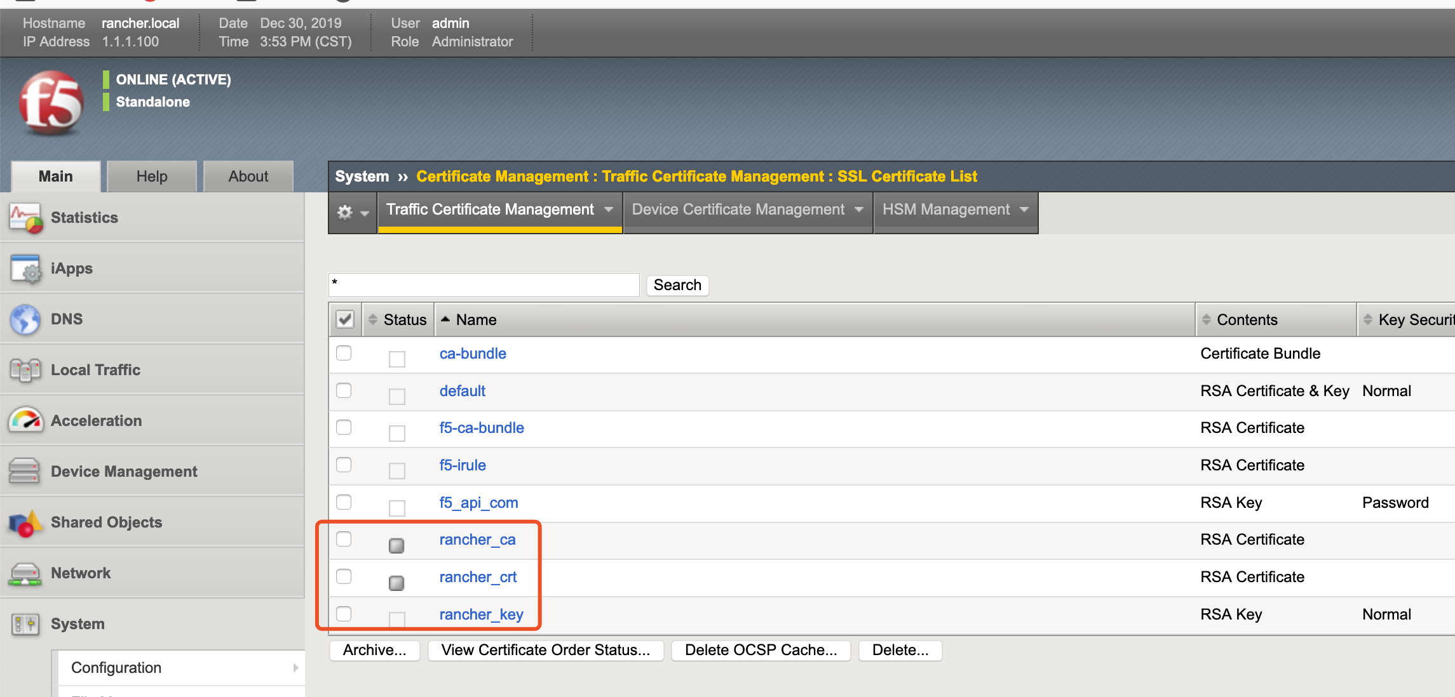Switch to the Main tab
The height and width of the screenshot is (697, 1455).
[x=56, y=176]
